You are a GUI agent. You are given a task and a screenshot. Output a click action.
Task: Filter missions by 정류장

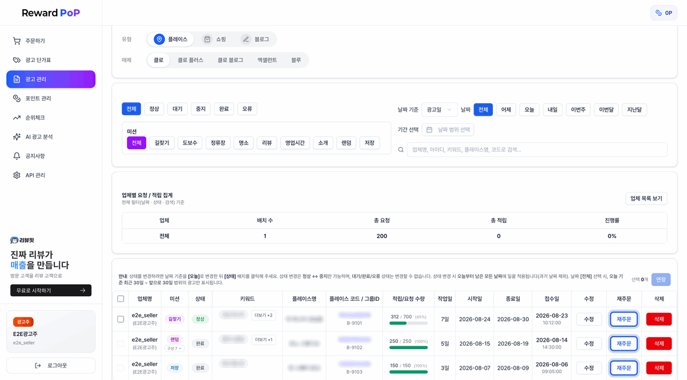point(218,143)
